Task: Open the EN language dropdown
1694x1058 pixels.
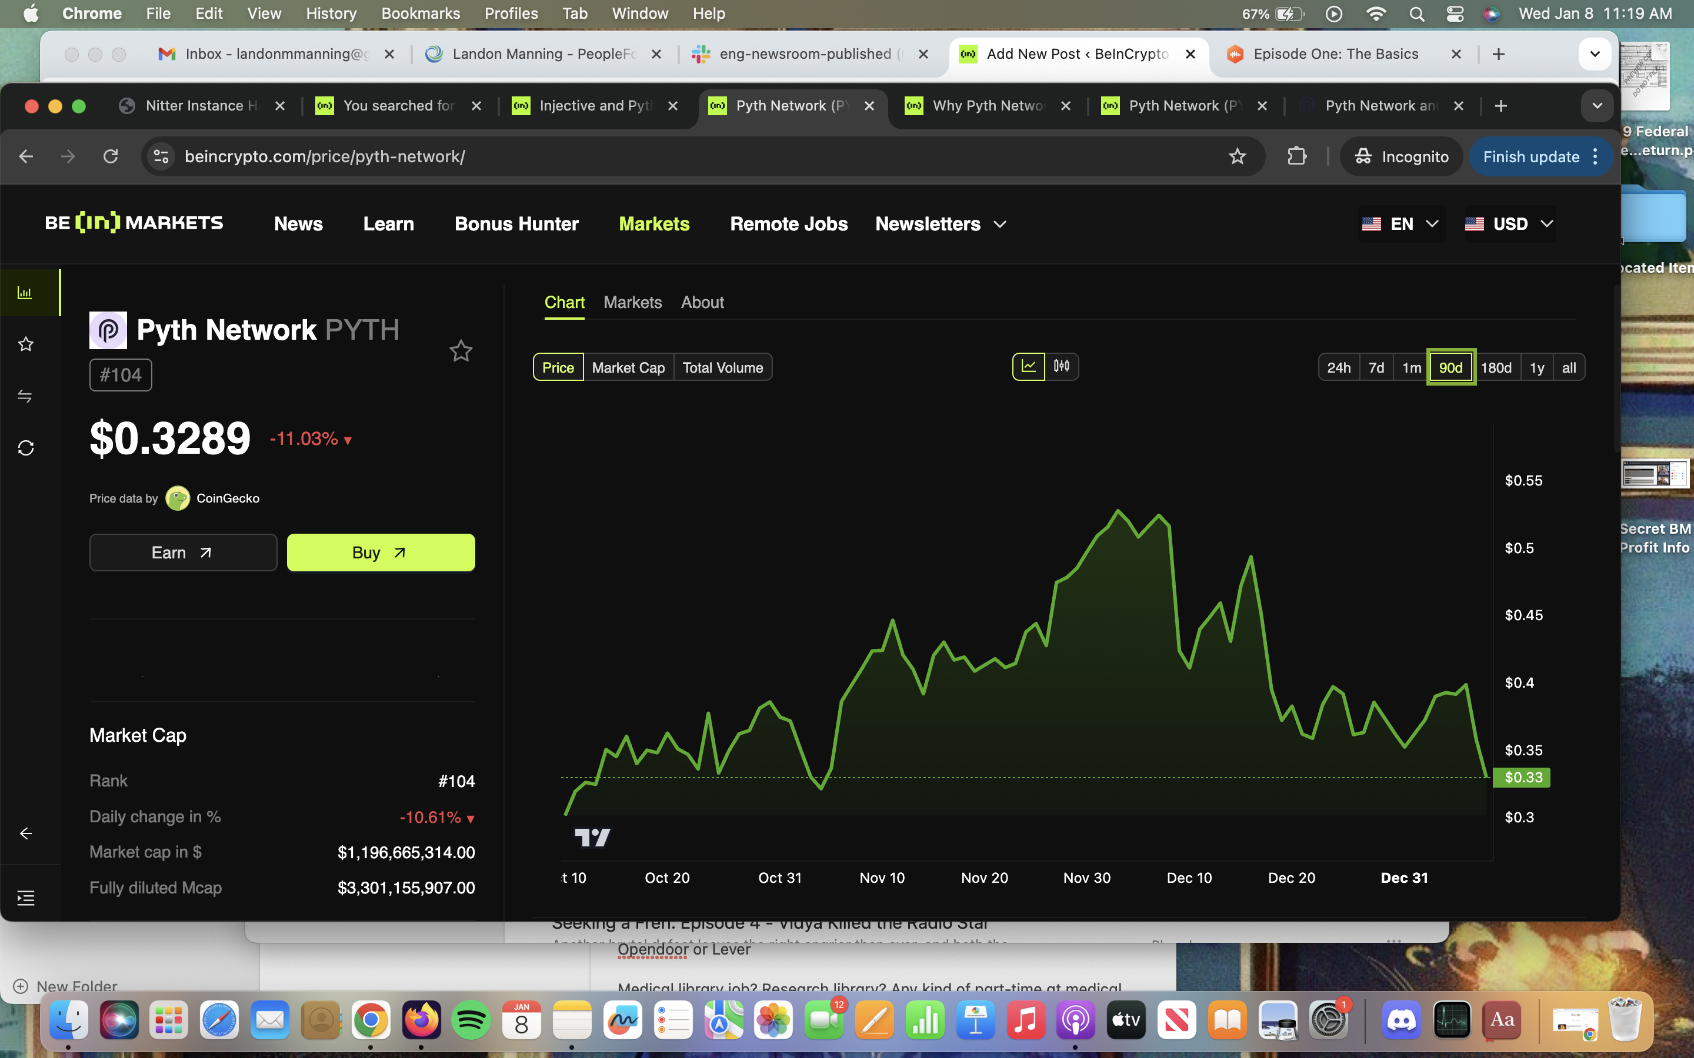Action: click(x=1400, y=224)
